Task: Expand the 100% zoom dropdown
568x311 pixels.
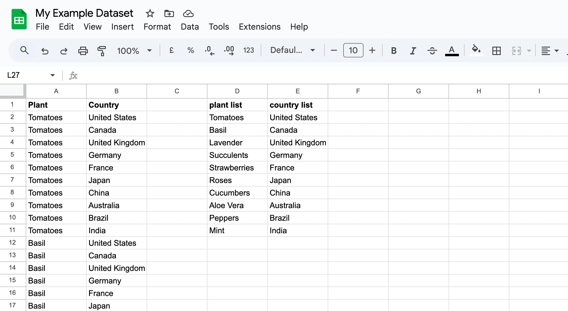Action: coord(134,51)
